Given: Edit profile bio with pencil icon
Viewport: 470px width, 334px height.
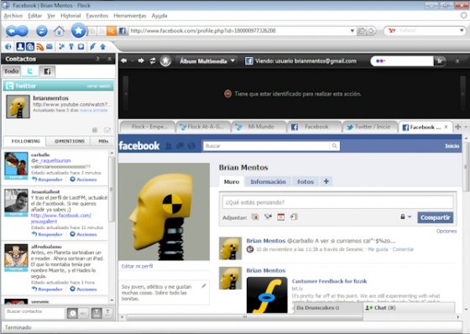Looking at the screenshot, I should (x=204, y=286).
